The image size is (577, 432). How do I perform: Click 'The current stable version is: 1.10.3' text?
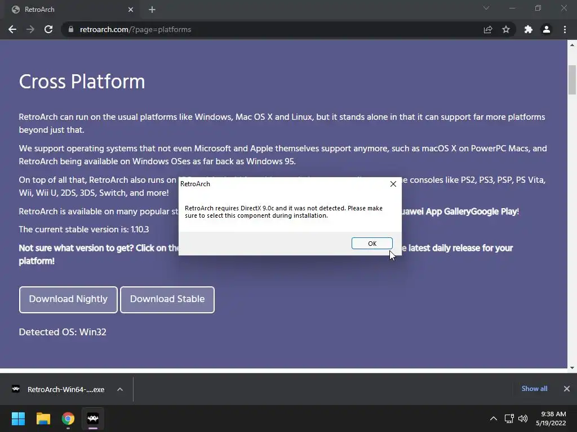click(x=84, y=229)
